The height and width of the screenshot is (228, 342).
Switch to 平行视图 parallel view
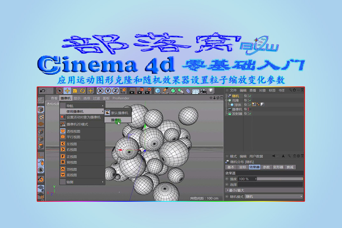(82, 137)
